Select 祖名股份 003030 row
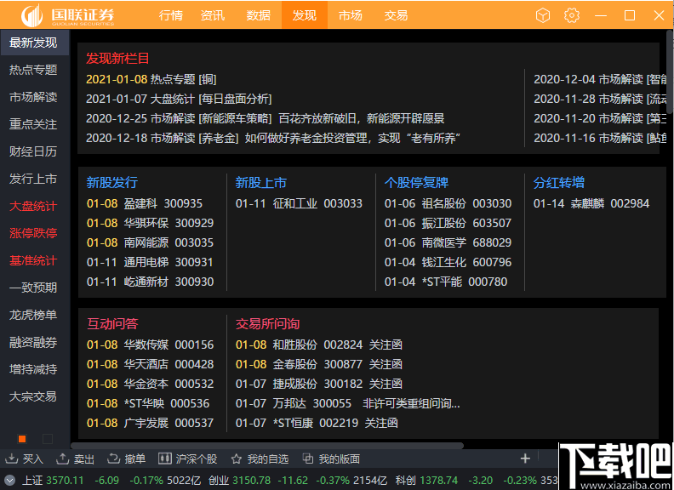674x490 pixels. tap(448, 203)
